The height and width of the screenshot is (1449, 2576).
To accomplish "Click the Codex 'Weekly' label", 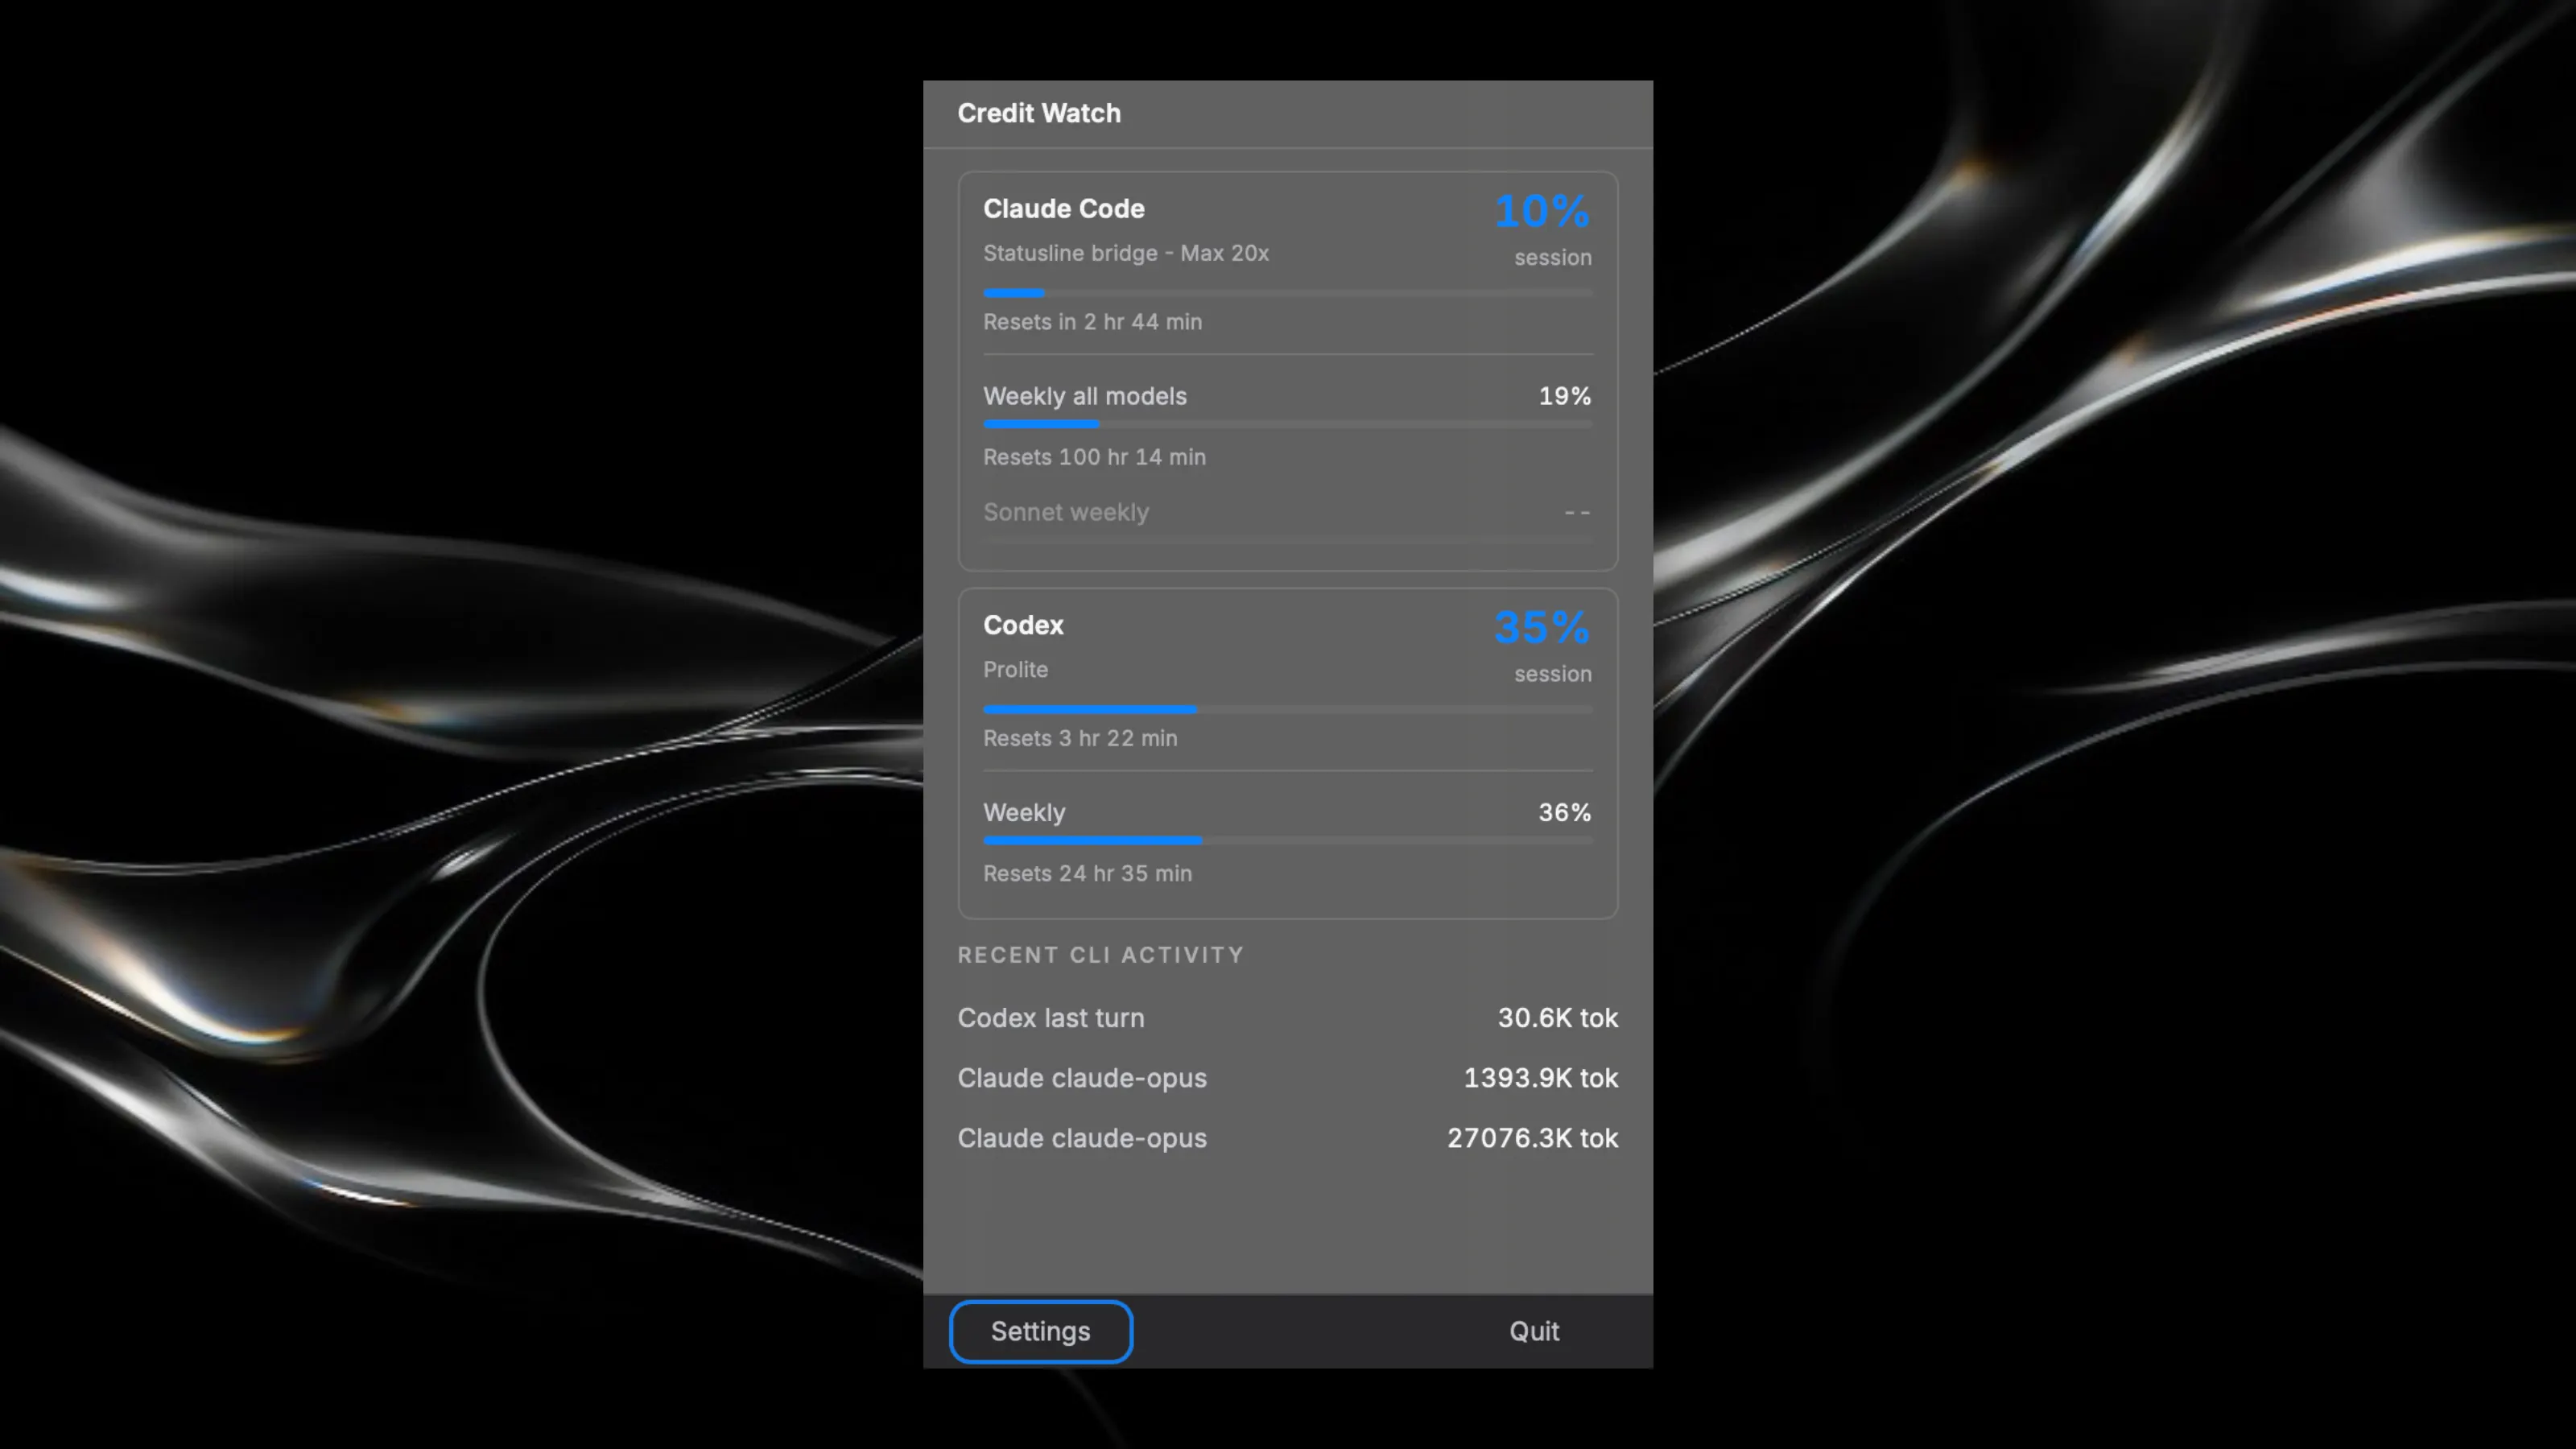I will [1024, 812].
